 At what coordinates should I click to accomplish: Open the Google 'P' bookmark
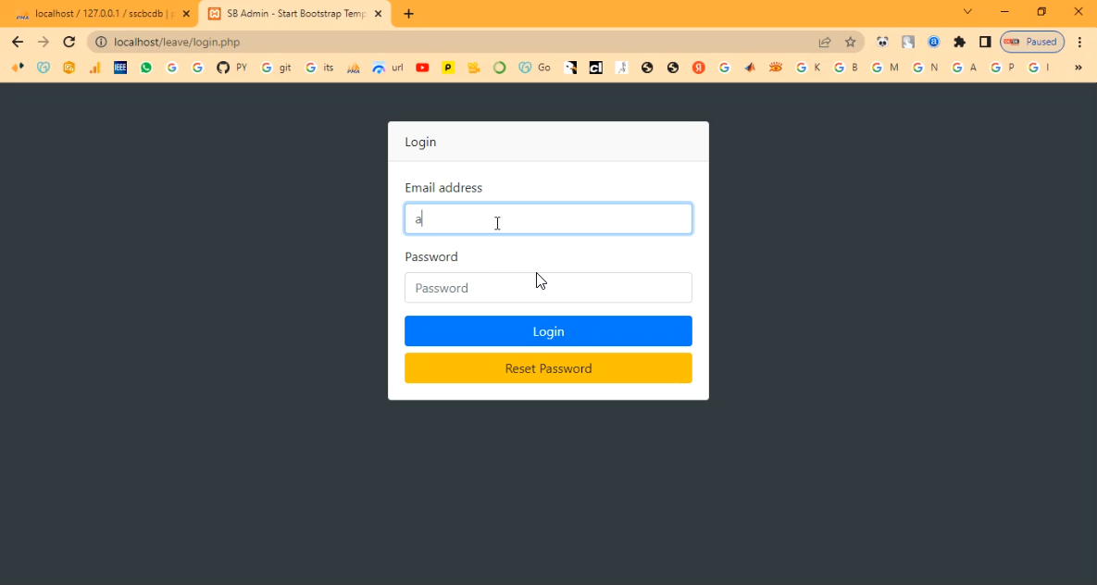[1003, 68]
